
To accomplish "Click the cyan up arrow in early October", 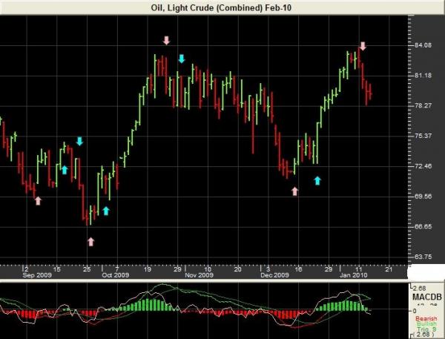I will [x=106, y=211].
